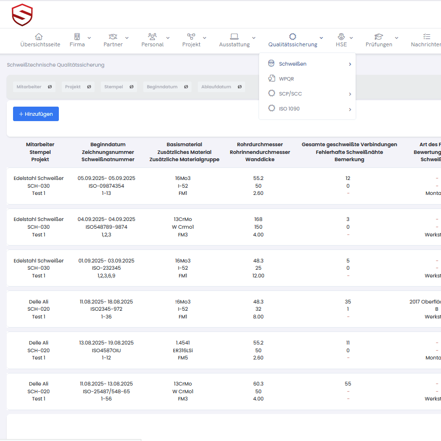The height and width of the screenshot is (441, 441).
Task: Click the Prüfungen graduation cap icon
Action: [x=379, y=37]
